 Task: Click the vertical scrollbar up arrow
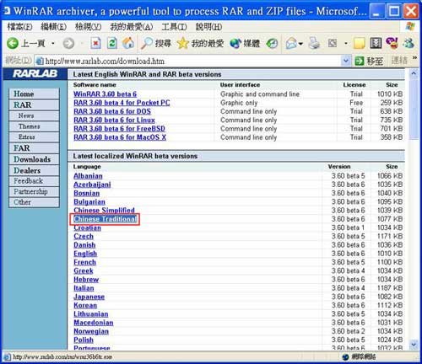click(414, 74)
